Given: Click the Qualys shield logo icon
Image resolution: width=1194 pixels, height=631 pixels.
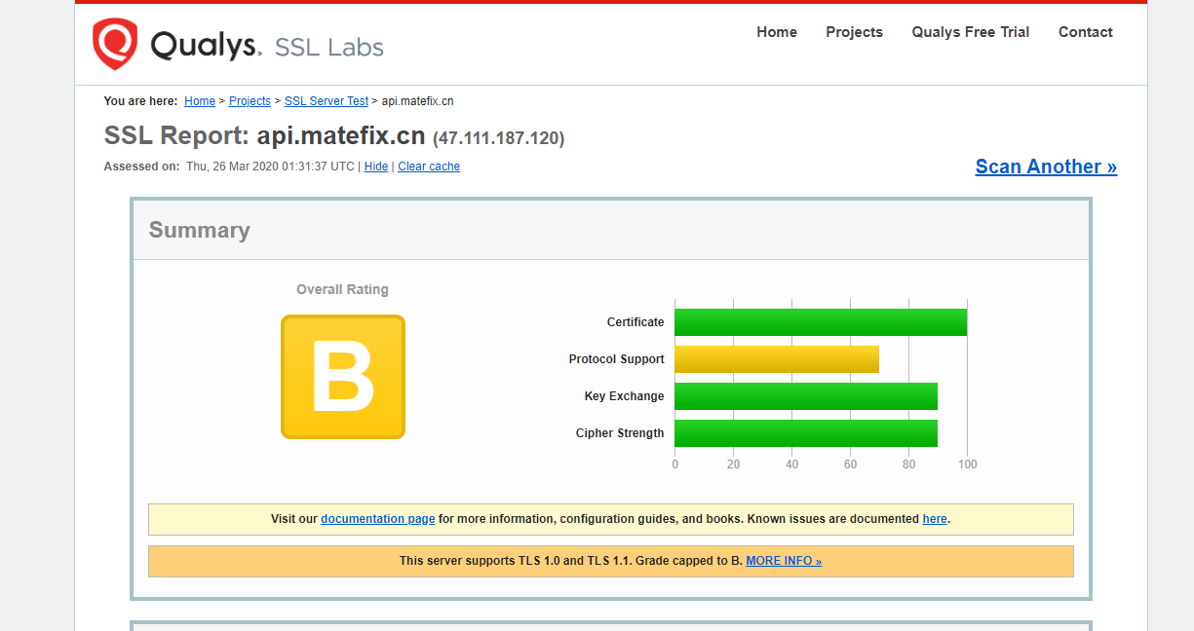Looking at the screenshot, I should (x=115, y=45).
